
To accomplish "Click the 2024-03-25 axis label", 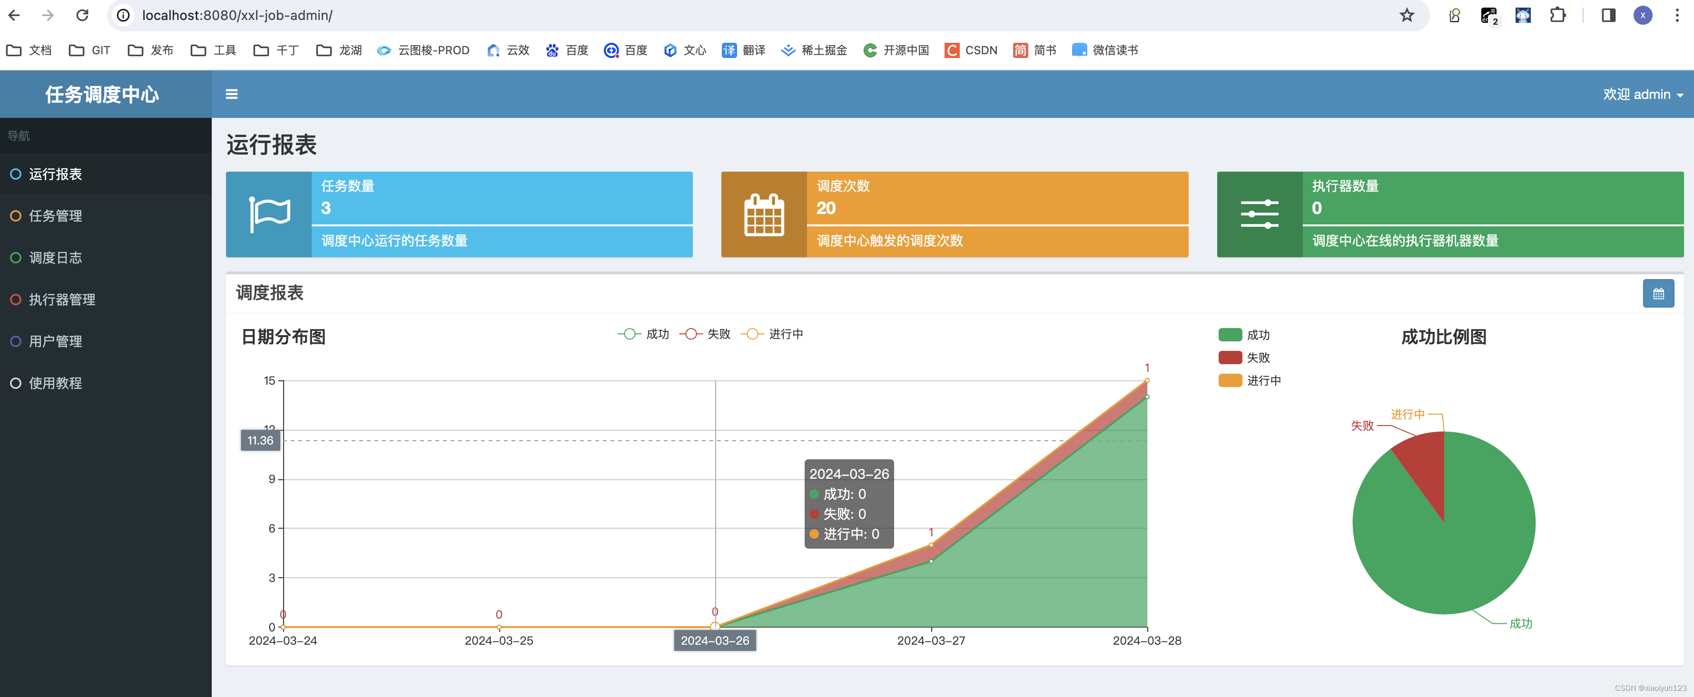I will point(499,640).
